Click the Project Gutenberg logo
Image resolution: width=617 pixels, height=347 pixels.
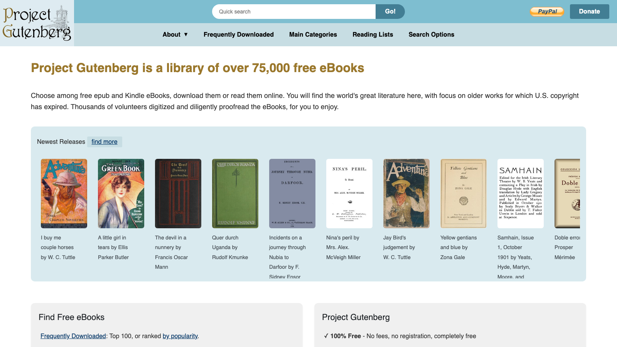click(x=37, y=22)
